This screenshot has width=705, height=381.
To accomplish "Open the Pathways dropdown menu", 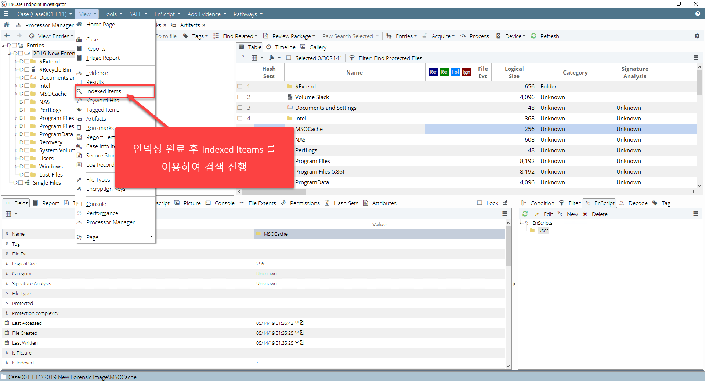I will click(x=248, y=14).
